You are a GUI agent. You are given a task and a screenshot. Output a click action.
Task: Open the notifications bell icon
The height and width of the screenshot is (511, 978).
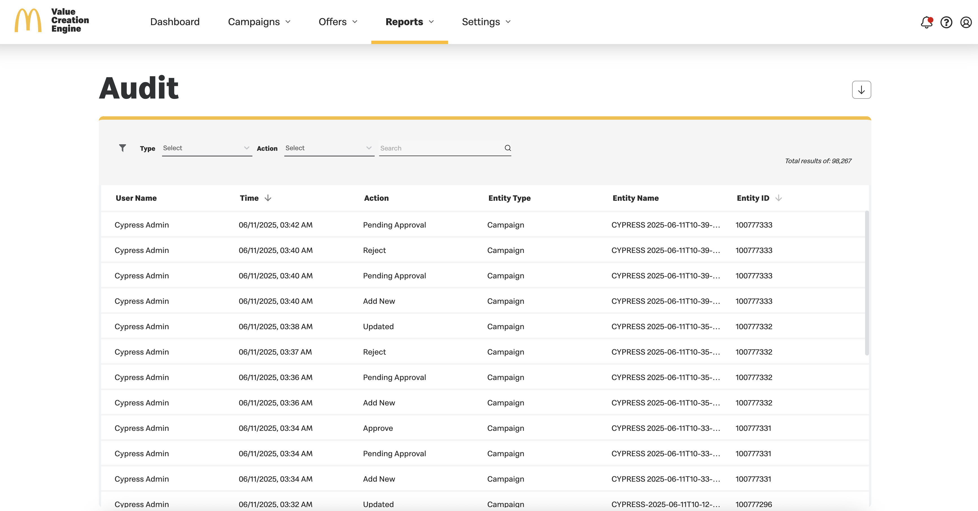point(926,22)
